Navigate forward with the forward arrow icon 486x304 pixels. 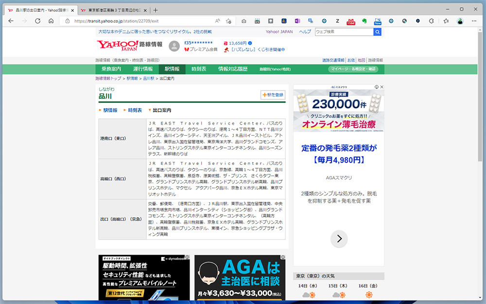click(23, 21)
